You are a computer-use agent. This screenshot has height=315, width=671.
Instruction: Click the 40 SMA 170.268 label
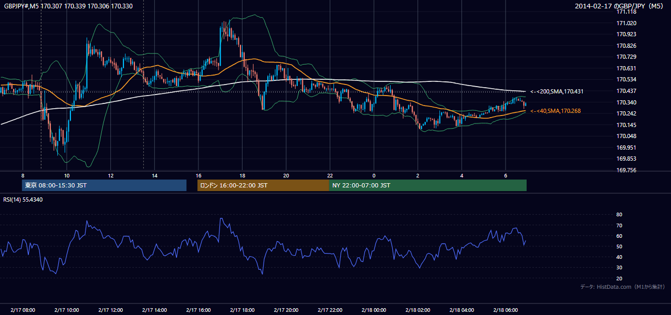555,111
